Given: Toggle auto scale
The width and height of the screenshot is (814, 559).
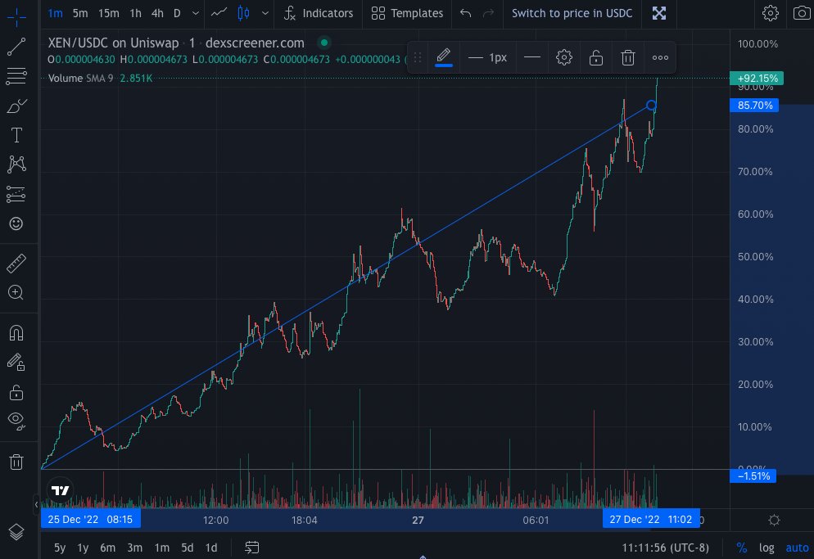Looking at the screenshot, I should (798, 548).
